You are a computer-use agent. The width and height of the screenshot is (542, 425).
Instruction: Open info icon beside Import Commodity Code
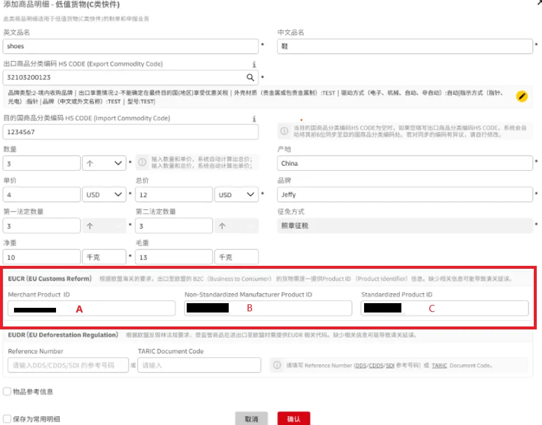coord(254,119)
